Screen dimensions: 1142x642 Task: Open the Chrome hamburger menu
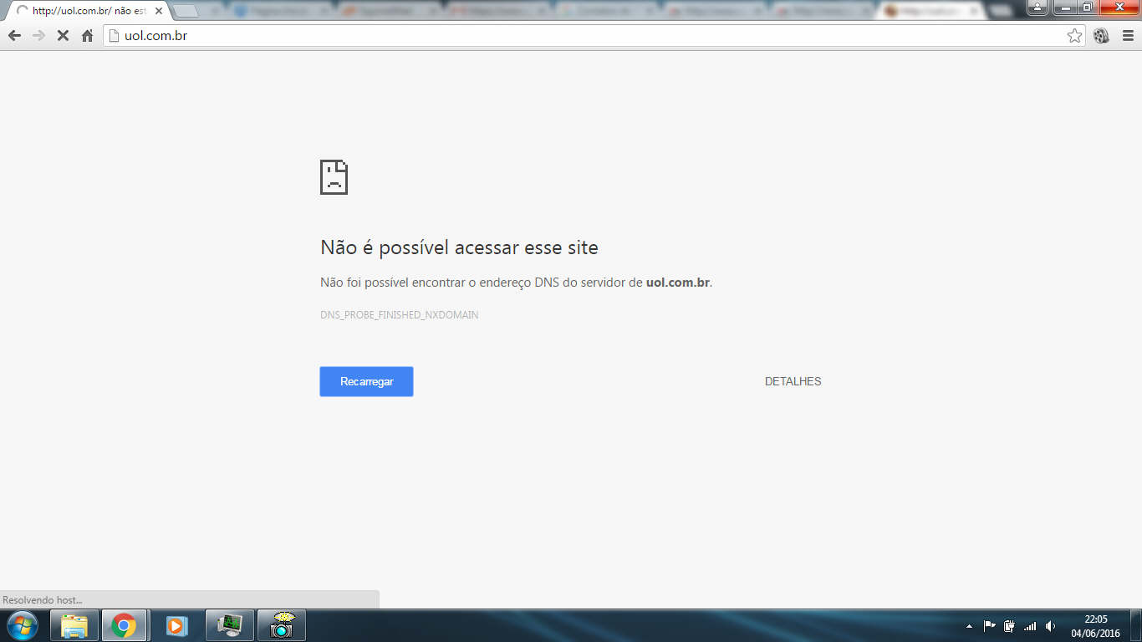(x=1126, y=36)
